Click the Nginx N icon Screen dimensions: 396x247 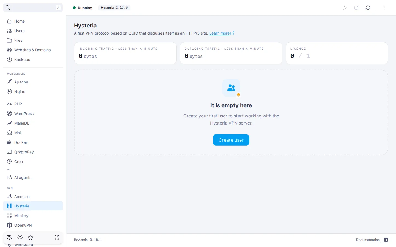coord(9,91)
